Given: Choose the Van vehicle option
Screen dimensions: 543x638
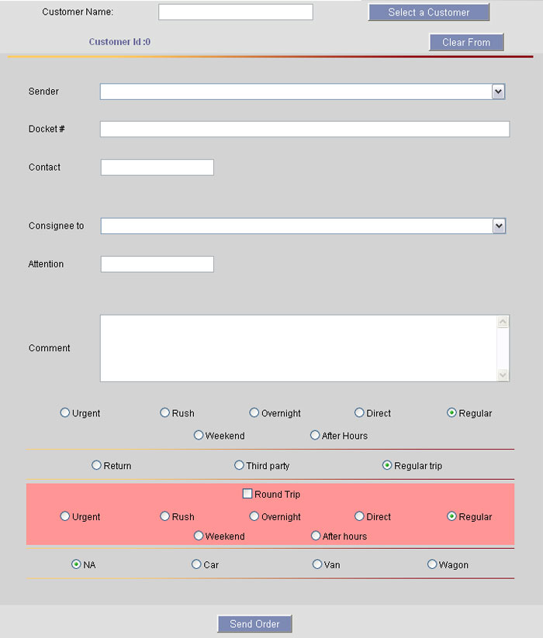Looking at the screenshot, I should (317, 564).
